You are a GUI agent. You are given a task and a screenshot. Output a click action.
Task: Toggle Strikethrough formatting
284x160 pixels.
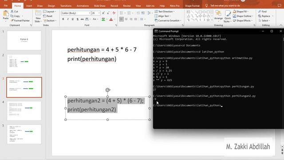82,19
